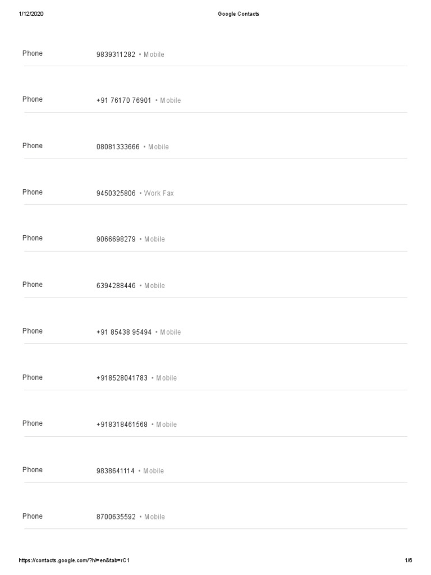
Task: Select phone number 9066698279
Action: [x=116, y=239]
